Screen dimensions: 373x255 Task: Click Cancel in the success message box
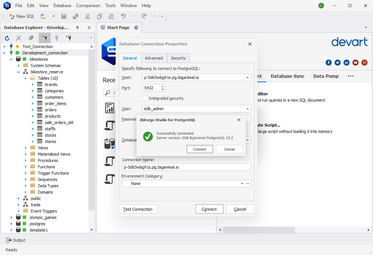[x=229, y=149]
